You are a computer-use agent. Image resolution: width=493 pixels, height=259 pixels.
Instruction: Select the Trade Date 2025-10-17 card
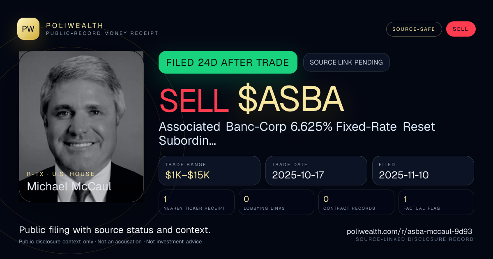(316, 171)
